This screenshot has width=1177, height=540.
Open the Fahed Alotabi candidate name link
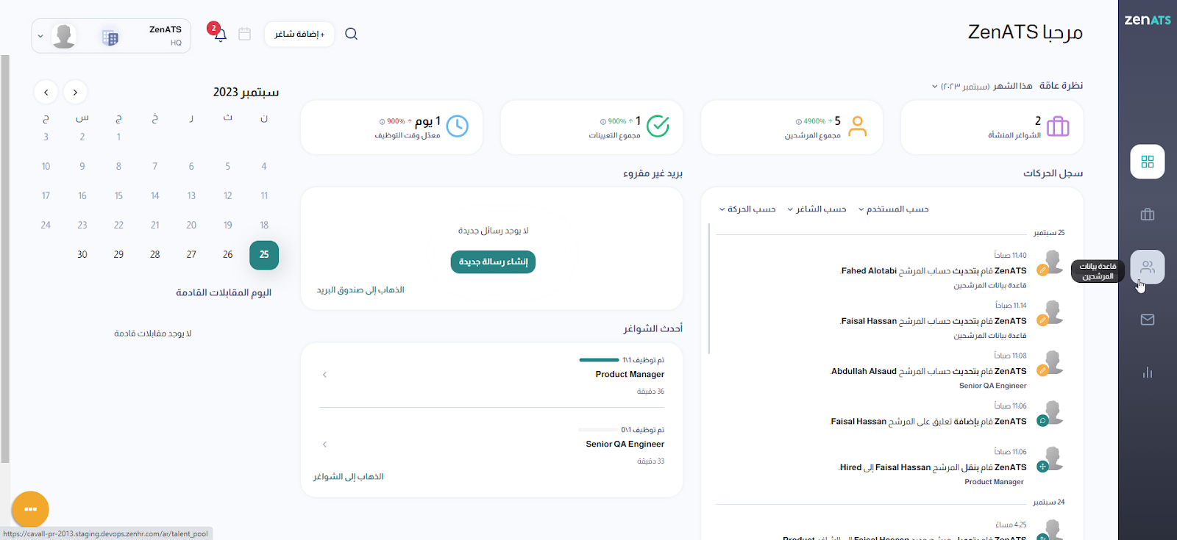coord(869,271)
